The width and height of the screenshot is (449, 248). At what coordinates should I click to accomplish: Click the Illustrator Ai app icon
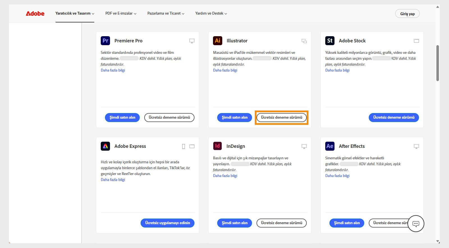(x=217, y=41)
